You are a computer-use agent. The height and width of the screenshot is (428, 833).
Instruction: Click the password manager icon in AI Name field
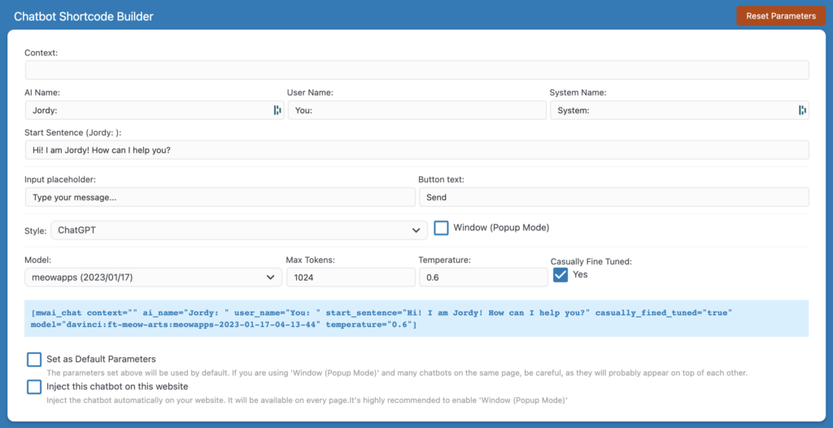(x=277, y=110)
